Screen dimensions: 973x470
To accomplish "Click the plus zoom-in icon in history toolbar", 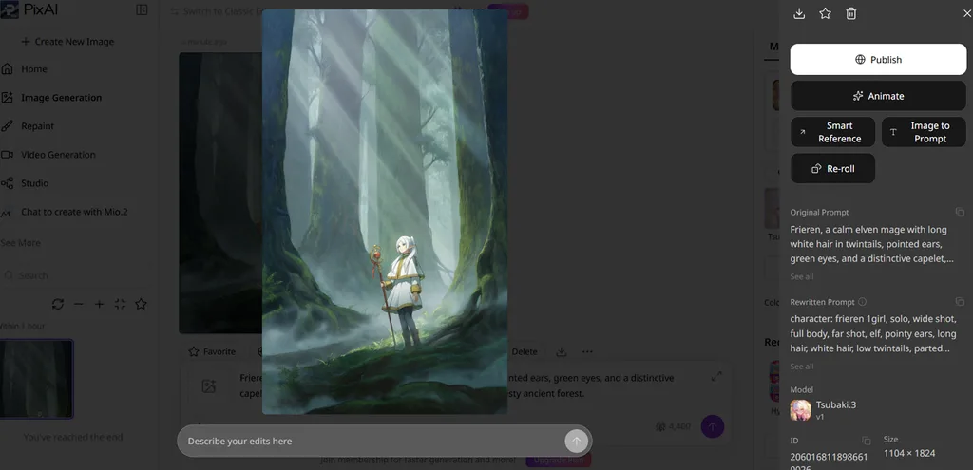I will [99, 304].
